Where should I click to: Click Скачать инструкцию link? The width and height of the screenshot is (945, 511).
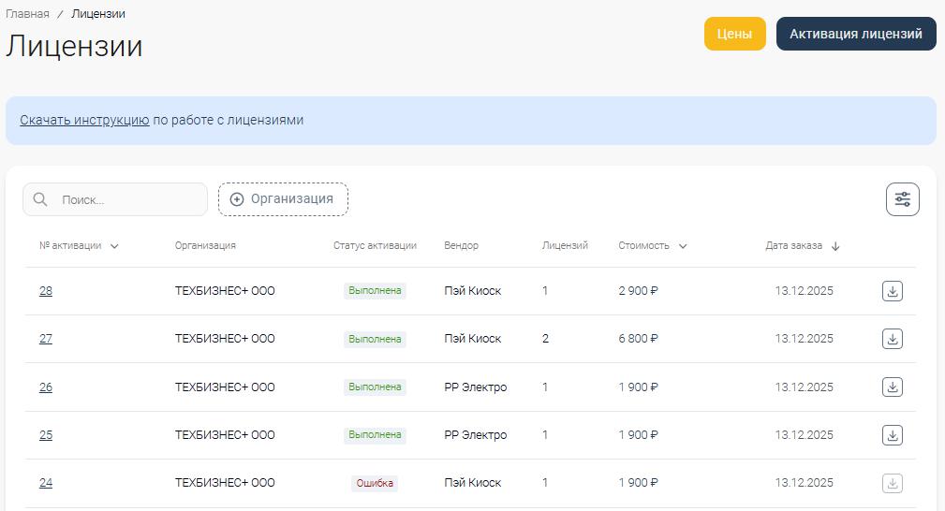(x=84, y=121)
